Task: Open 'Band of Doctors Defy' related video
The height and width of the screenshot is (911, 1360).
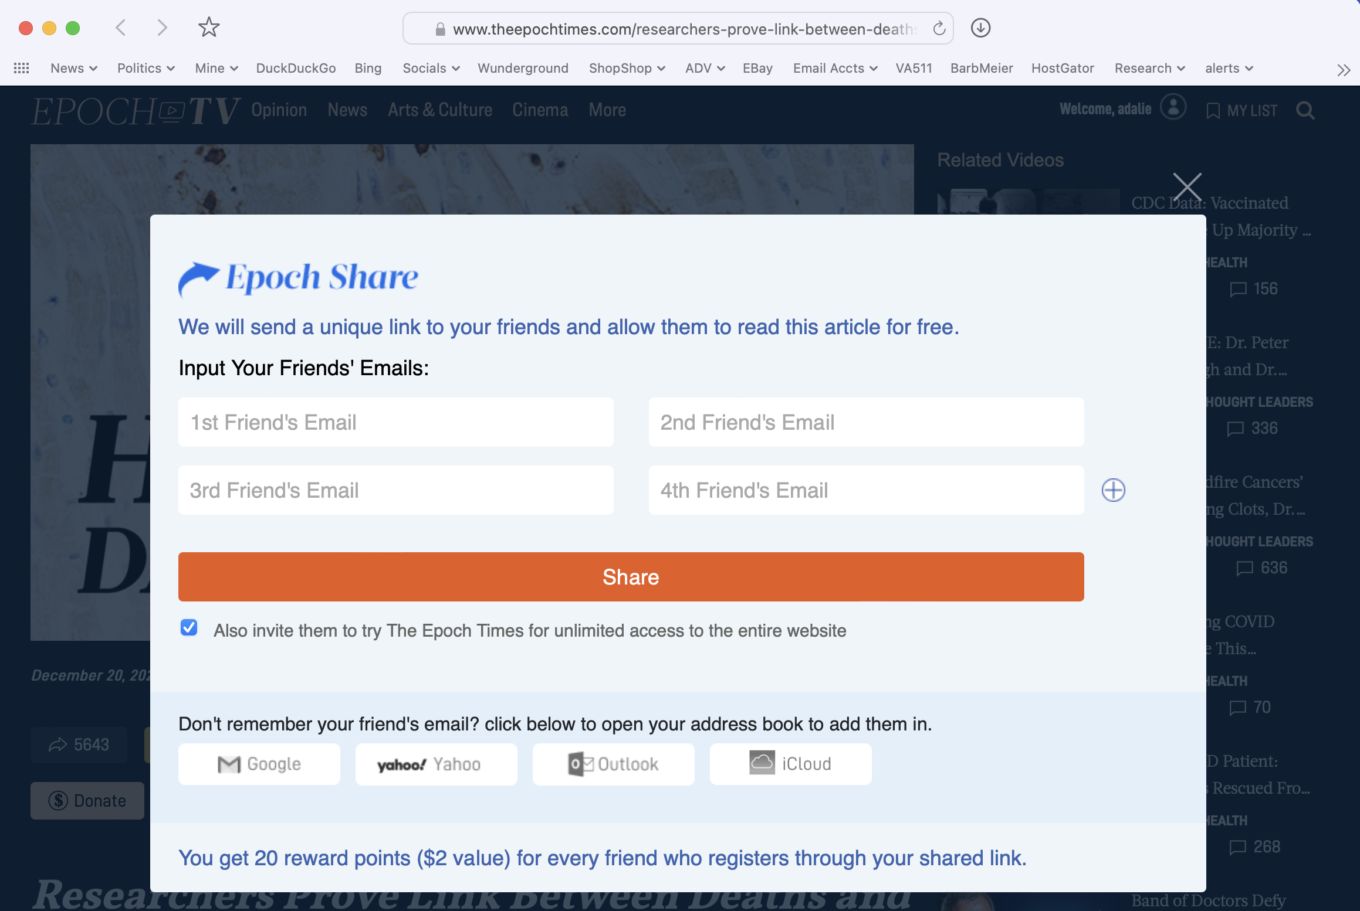Action: point(1209,900)
